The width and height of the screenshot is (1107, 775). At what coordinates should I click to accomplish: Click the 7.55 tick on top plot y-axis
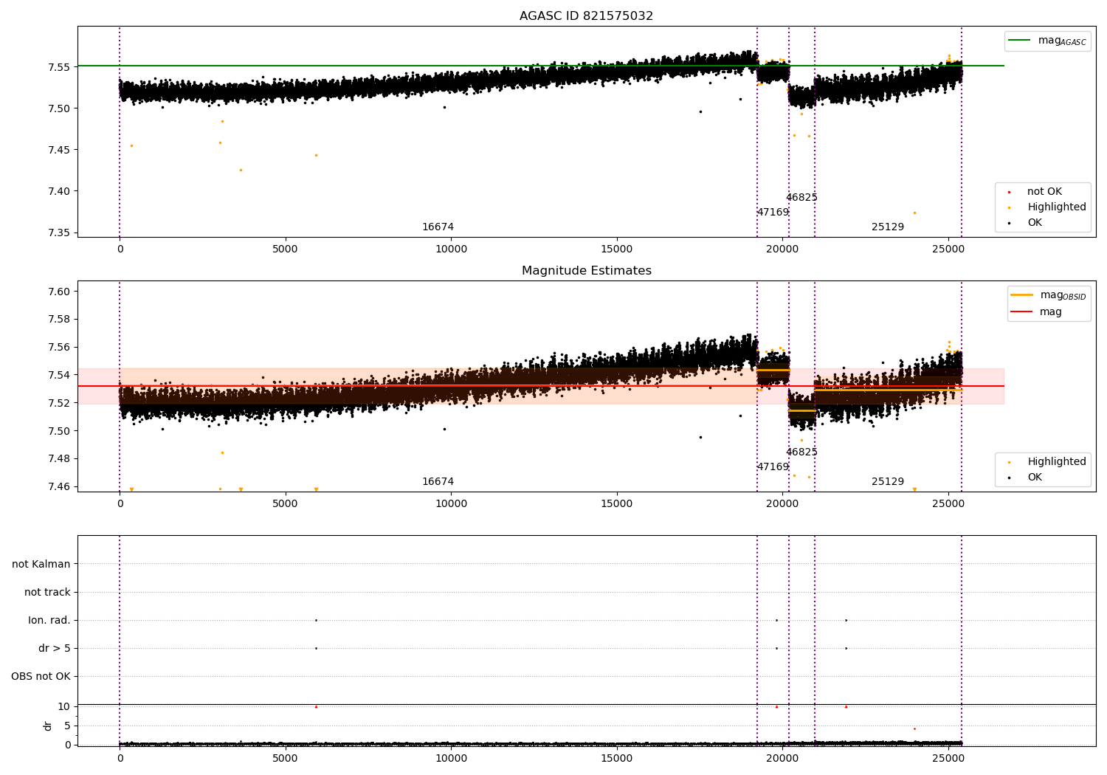coord(58,67)
